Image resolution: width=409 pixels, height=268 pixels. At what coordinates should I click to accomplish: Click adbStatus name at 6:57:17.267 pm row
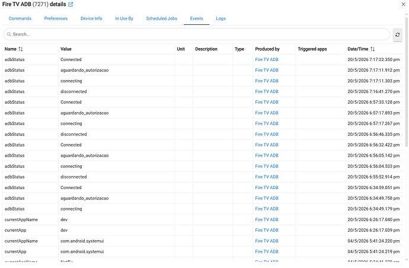click(14, 123)
